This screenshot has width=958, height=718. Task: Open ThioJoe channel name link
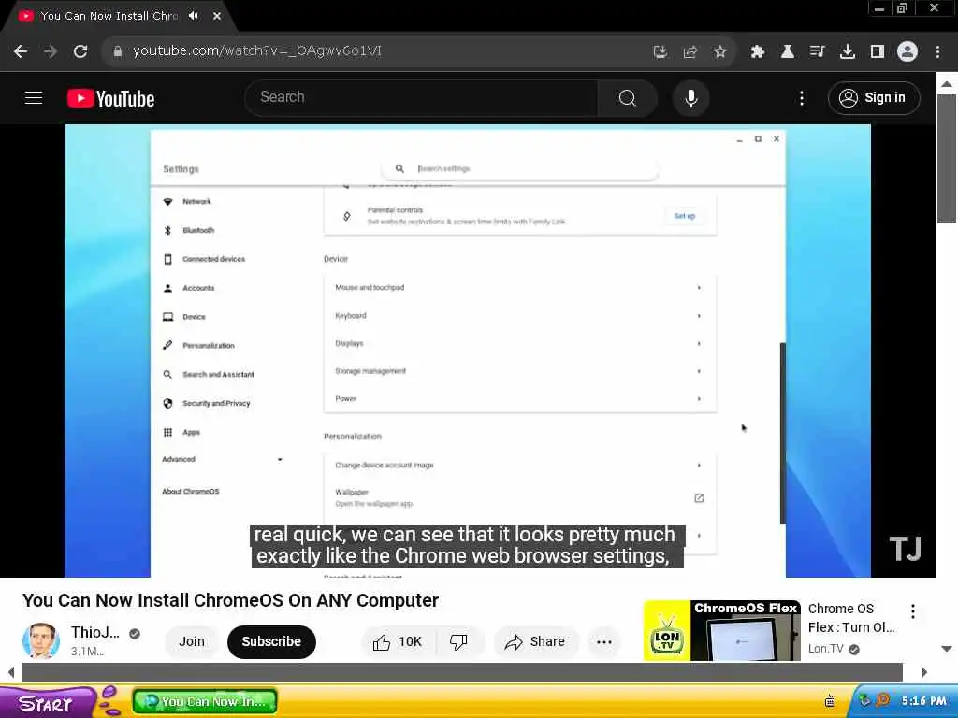point(95,633)
